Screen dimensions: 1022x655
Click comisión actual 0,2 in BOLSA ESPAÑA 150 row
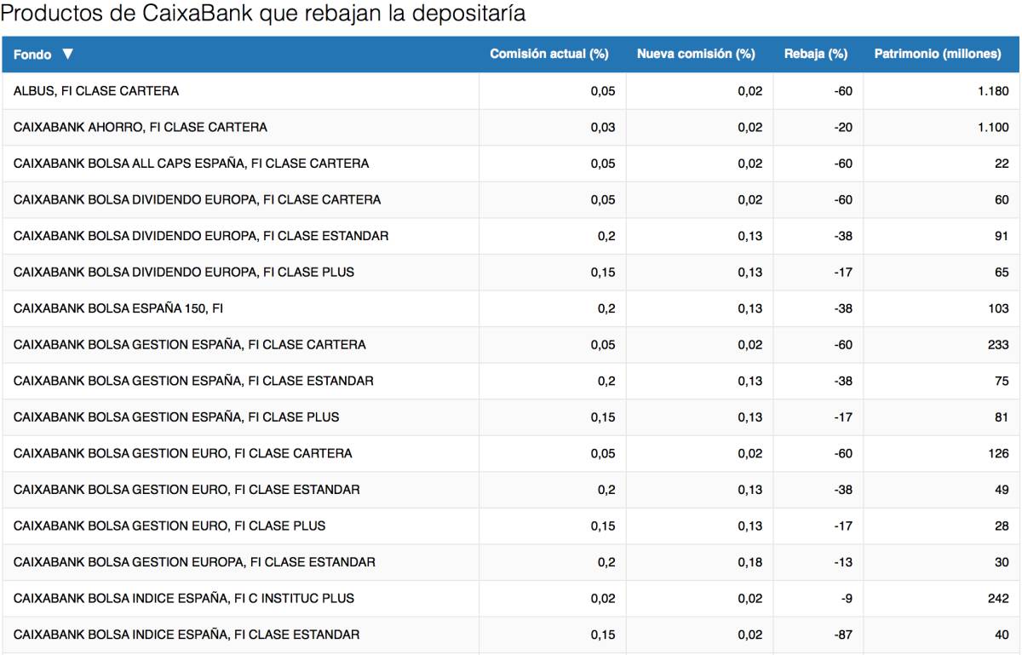click(606, 308)
